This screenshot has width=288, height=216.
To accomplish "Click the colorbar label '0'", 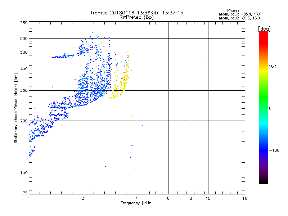I will 270,108.
